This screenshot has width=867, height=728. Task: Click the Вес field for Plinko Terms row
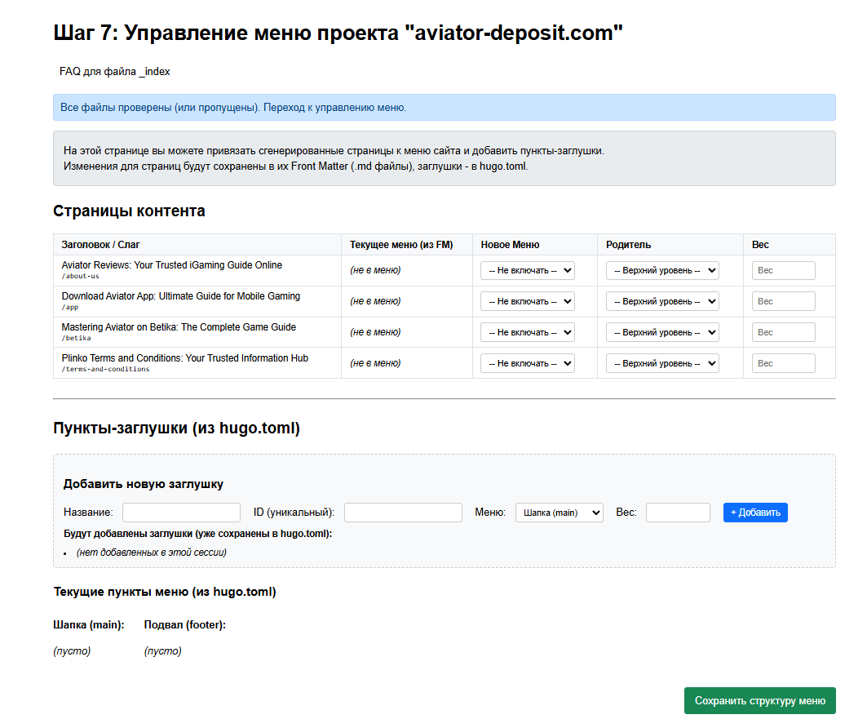tap(783, 362)
